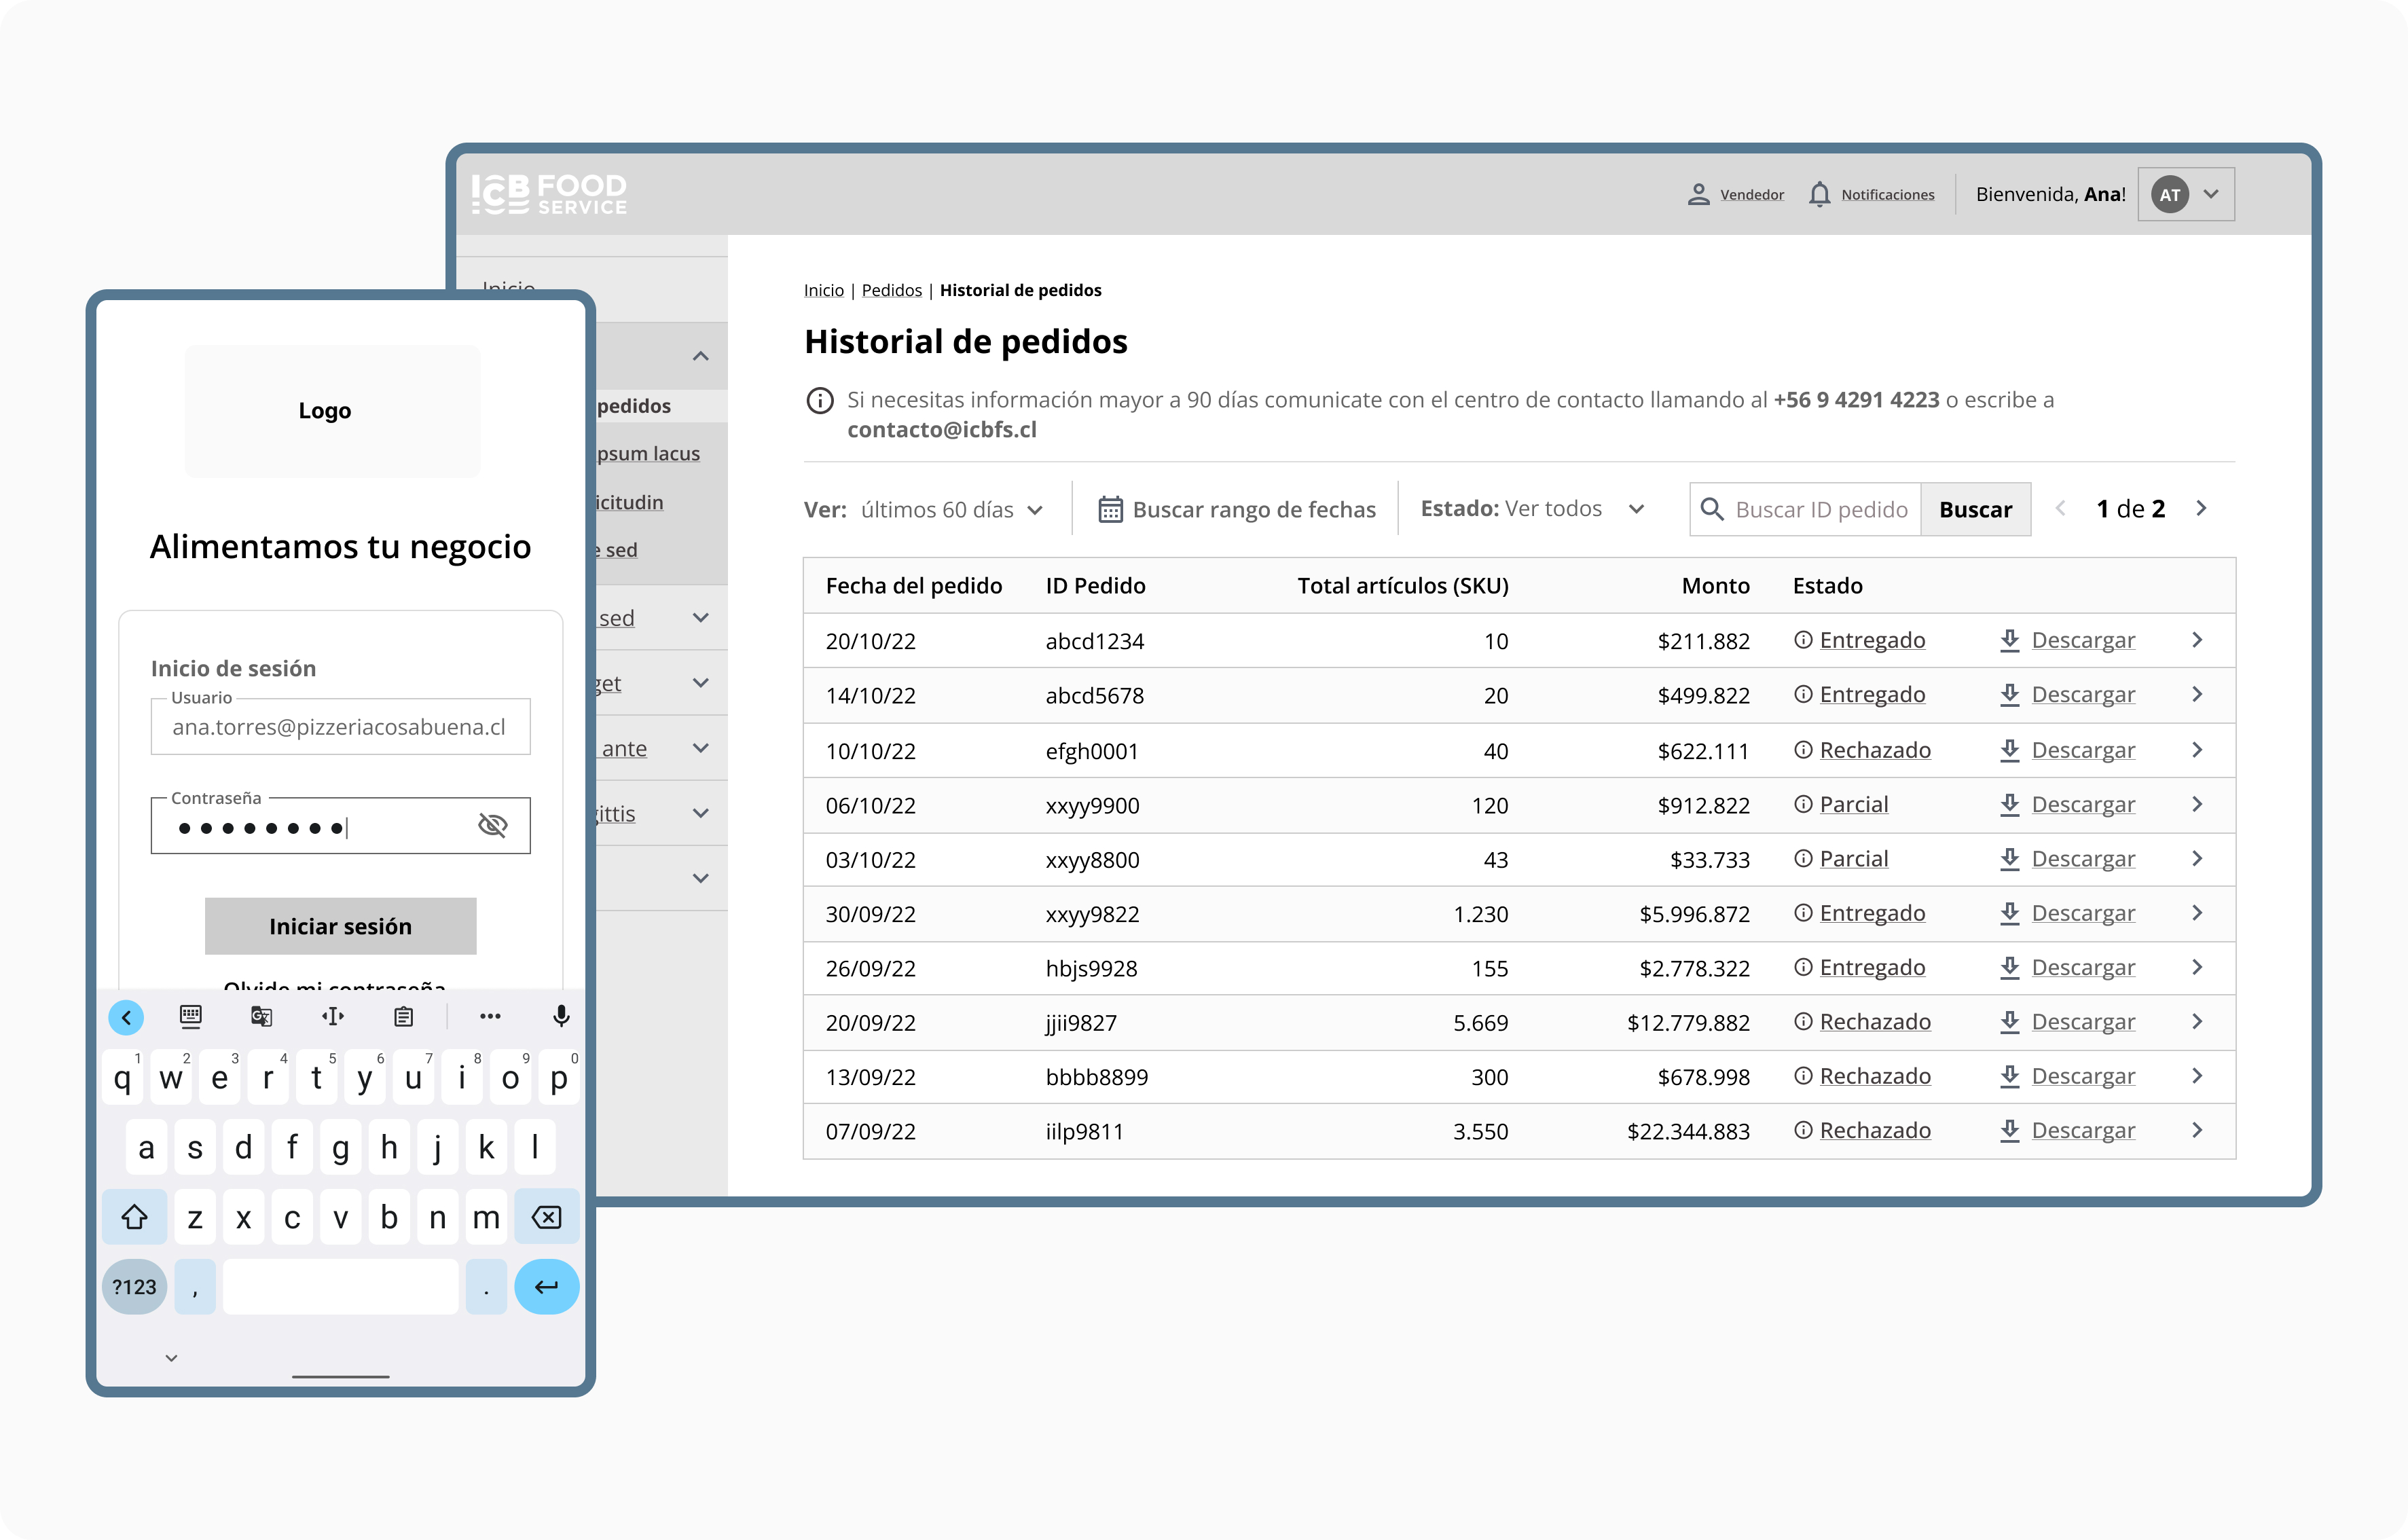Image resolution: width=2408 pixels, height=1540 pixels.
Task: Go to next page of orders
Action: tap(2201, 509)
